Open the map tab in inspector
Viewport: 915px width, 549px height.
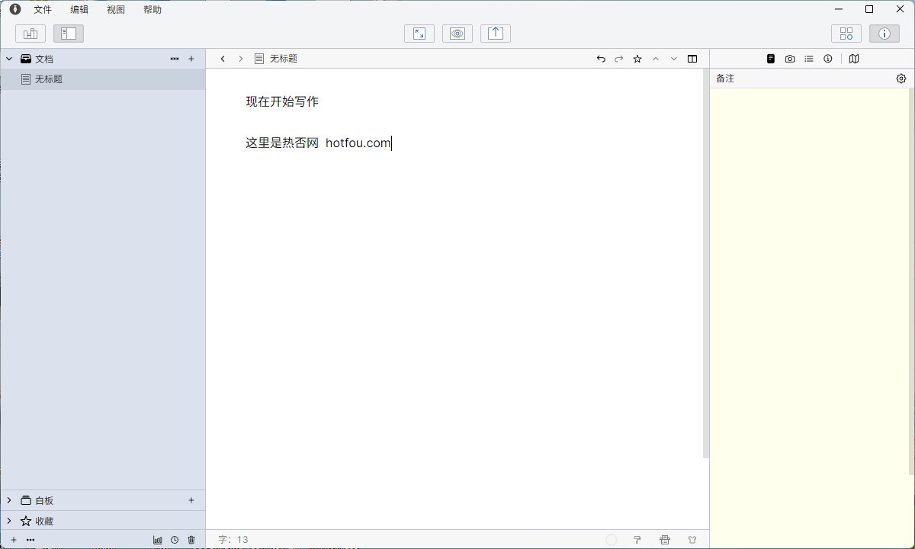(x=854, y=59)
